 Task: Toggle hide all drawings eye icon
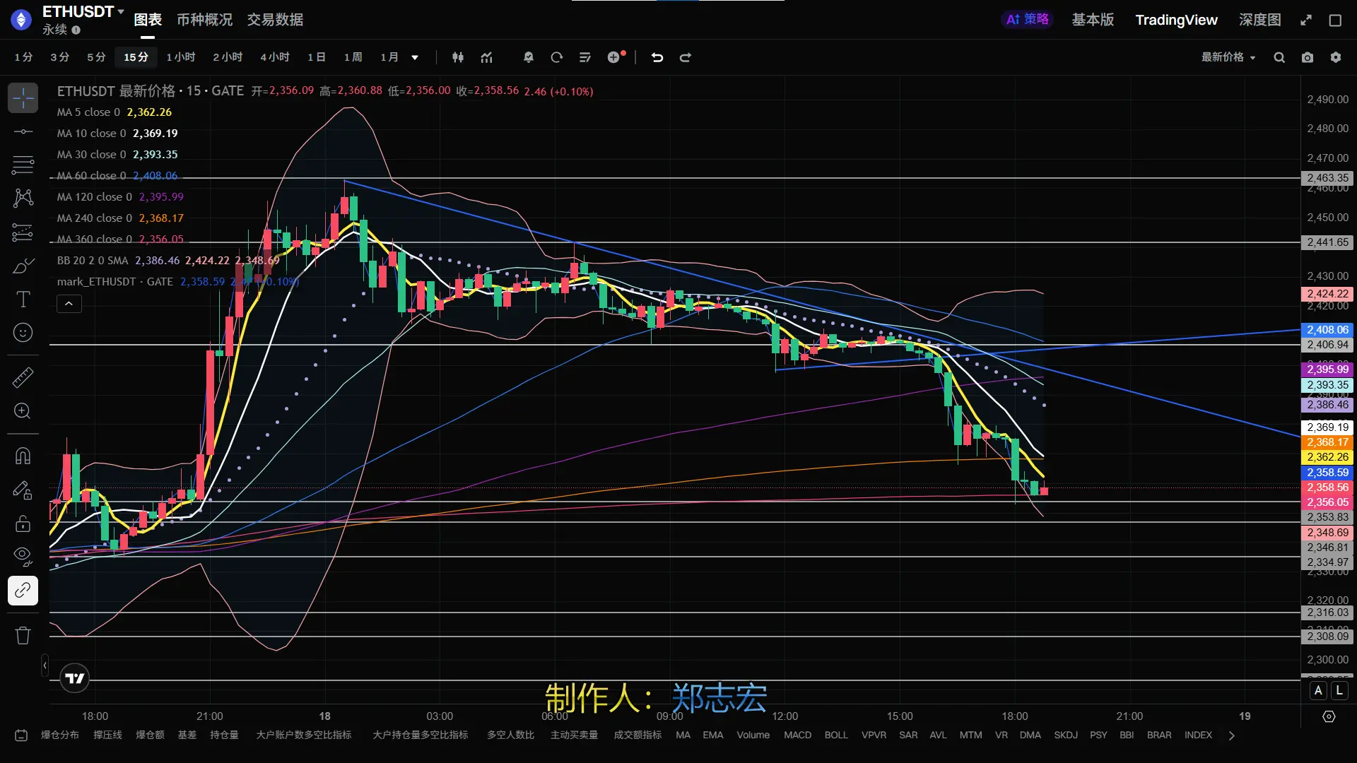(x=23, y=556)
